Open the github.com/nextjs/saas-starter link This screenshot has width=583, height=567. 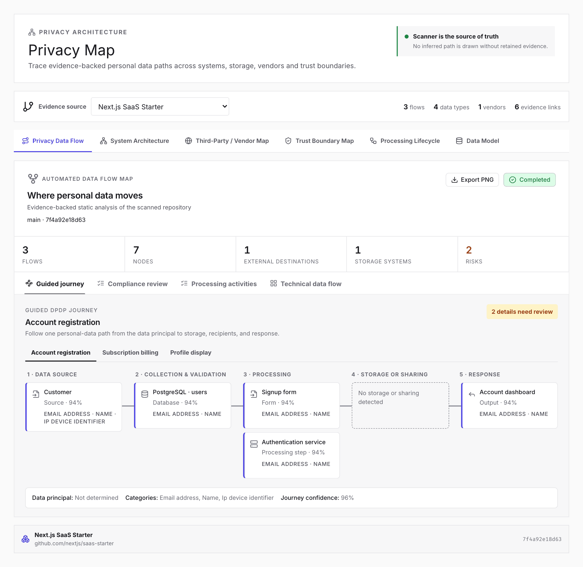74,543
